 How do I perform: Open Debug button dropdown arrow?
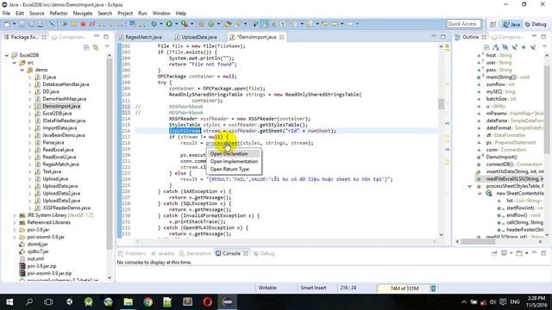pyautogui.click(x=160, y=24)
